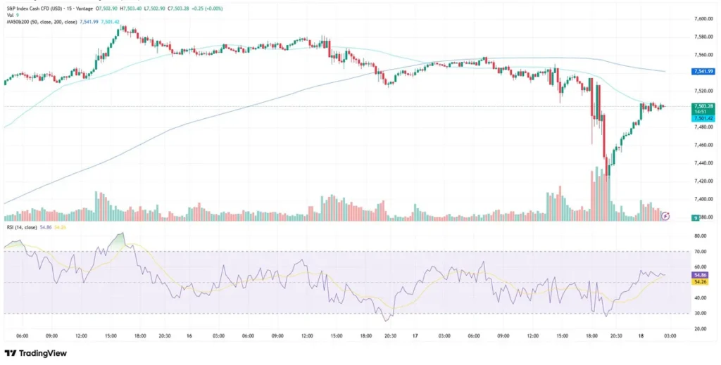Click the close value C7,503.28 in header

178,8
